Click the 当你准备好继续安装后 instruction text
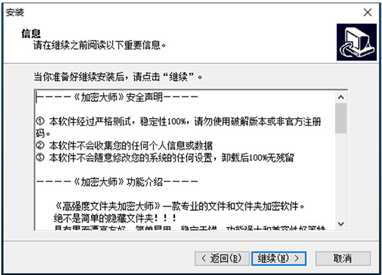 click(x=118, y=77)
